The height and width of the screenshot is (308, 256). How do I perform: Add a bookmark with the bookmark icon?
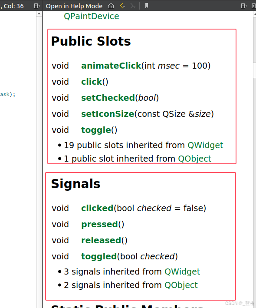147,6
